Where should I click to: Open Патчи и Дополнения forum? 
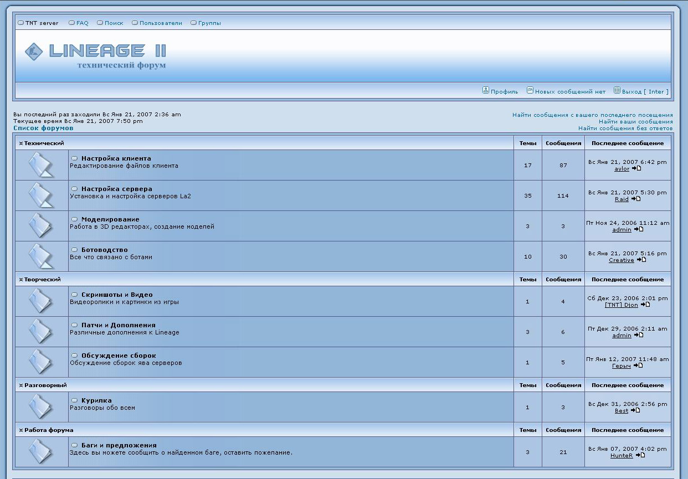(119, 325)
